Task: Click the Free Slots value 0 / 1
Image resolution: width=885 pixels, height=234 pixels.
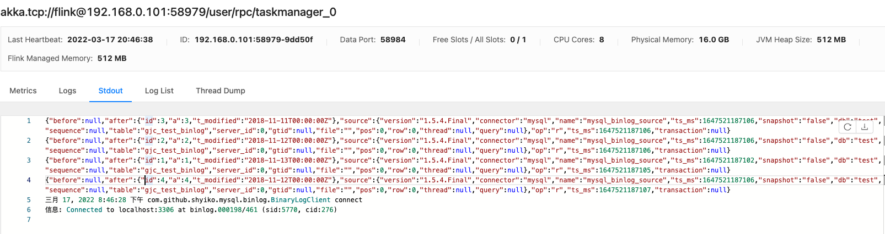Action: click(518, 40)
